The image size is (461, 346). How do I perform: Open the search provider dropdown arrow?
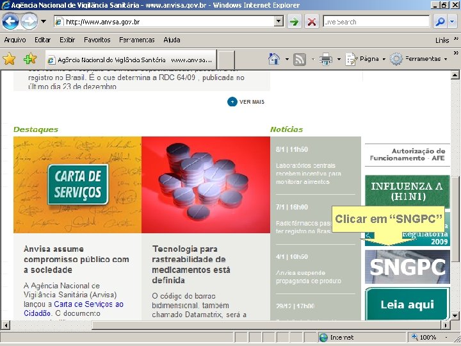pos(452,22)
